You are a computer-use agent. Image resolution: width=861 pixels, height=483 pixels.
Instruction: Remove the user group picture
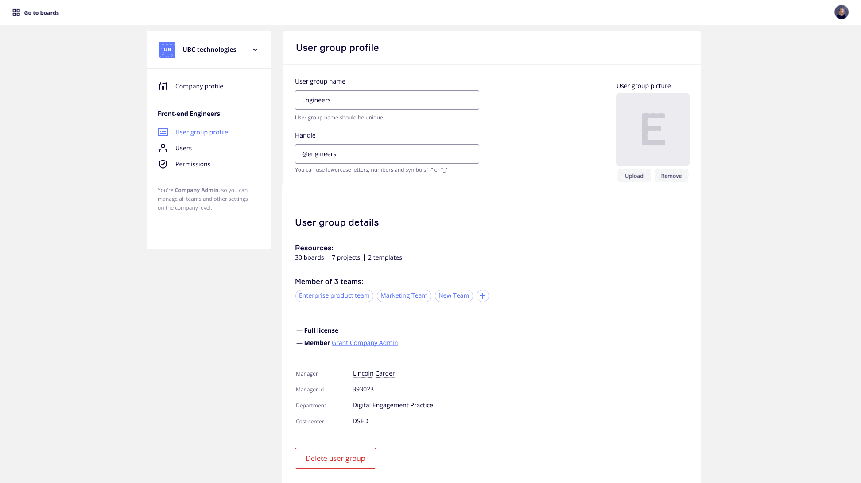[x=671, y=176]
